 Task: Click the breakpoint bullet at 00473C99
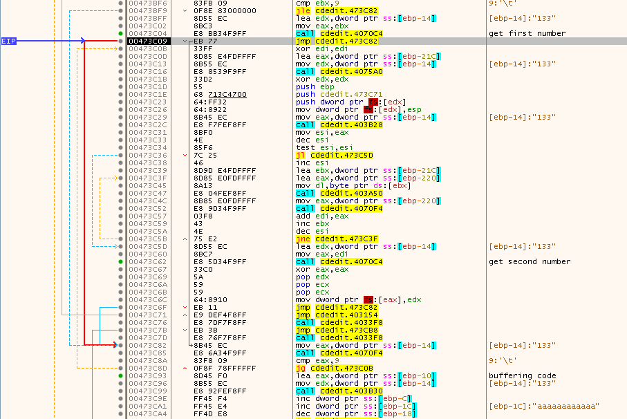(121, 391)
